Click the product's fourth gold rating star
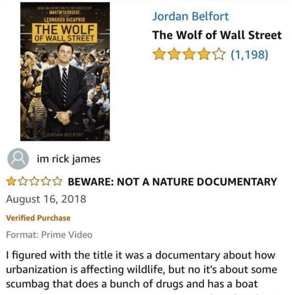 tap(204, 54)
